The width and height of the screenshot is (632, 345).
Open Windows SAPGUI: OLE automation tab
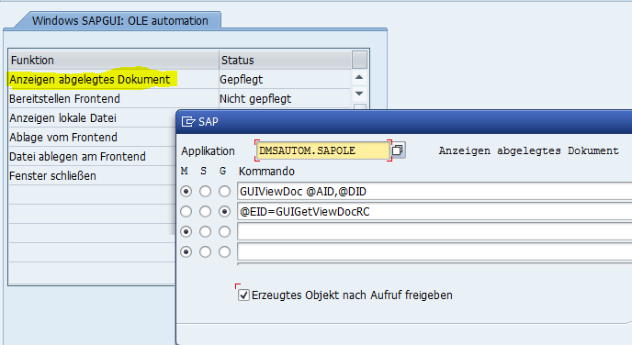[x=119, y=20]
